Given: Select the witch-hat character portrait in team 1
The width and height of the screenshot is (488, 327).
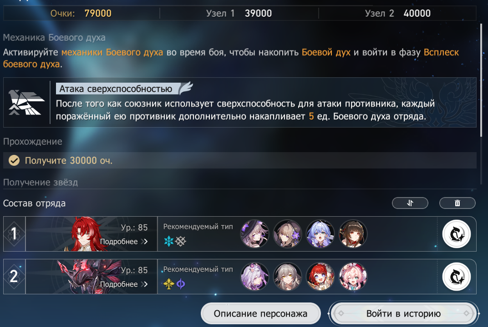Looking at the screenshot, I should [x=254, y=234].
